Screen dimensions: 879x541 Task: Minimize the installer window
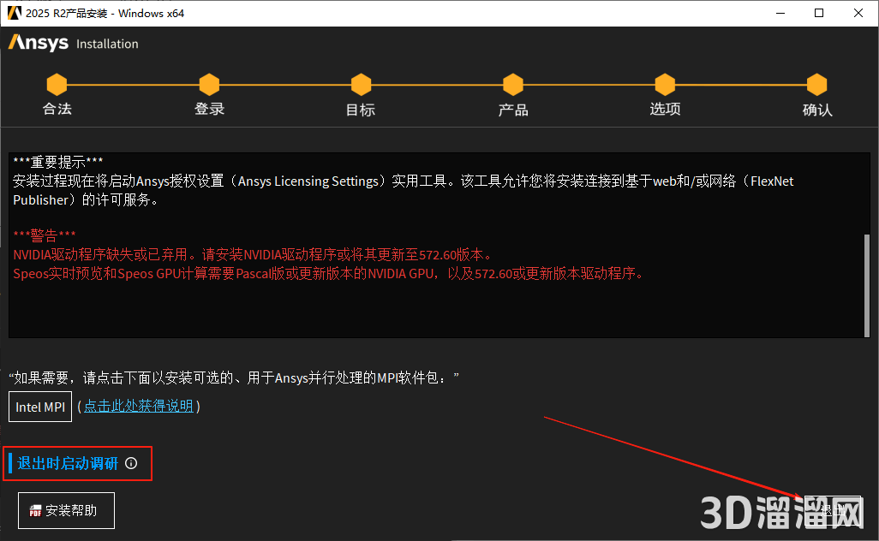[780, 13]
